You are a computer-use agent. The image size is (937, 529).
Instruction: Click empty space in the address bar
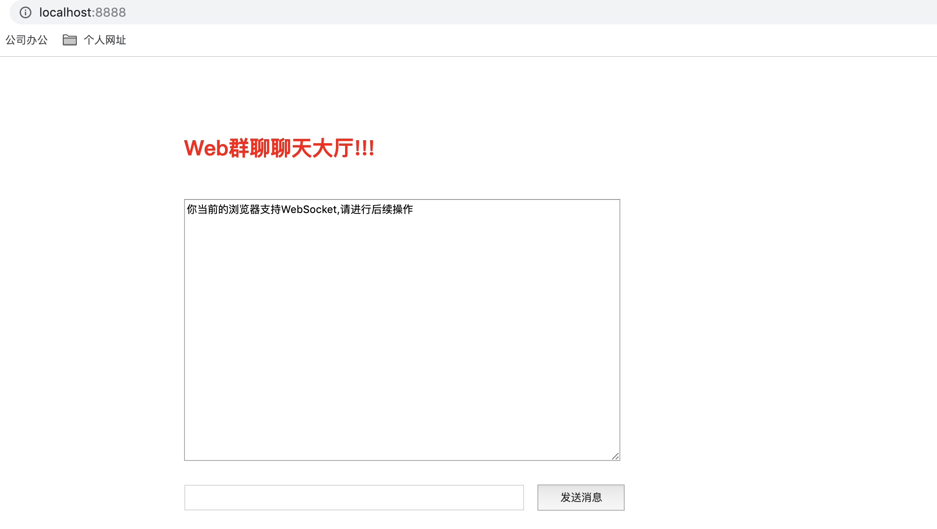(523, 12)
